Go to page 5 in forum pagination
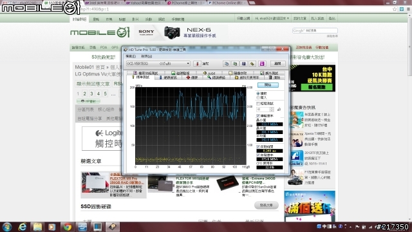 tap(105, 93)
